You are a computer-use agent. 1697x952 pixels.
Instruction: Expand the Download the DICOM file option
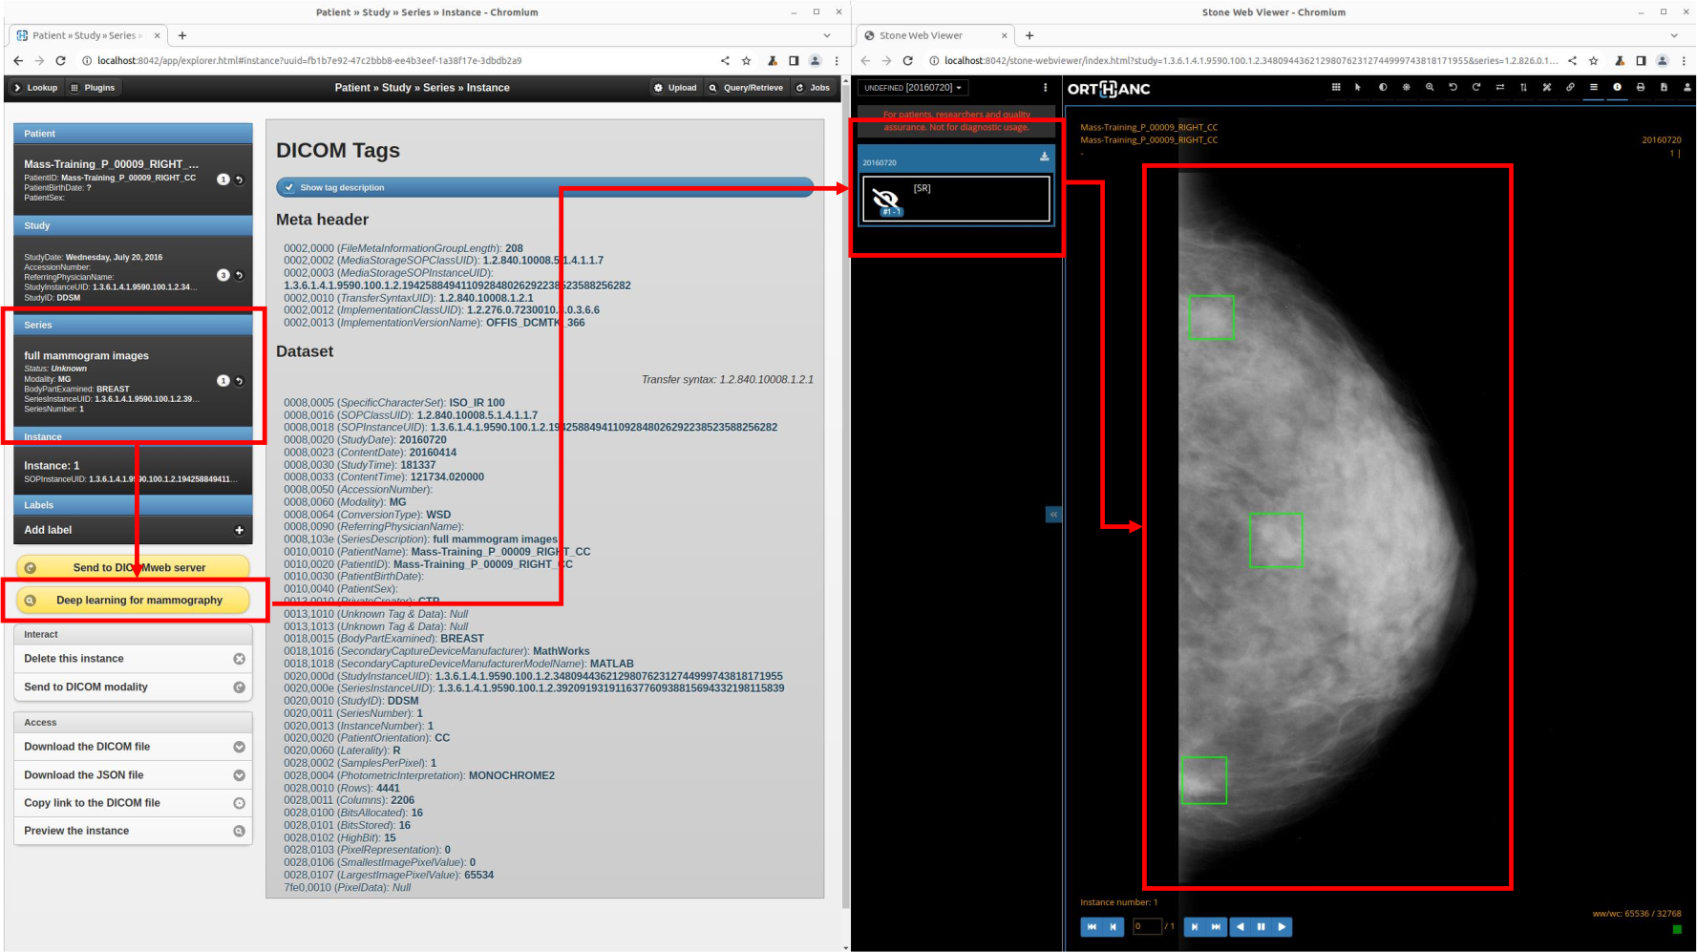point(239,747)
